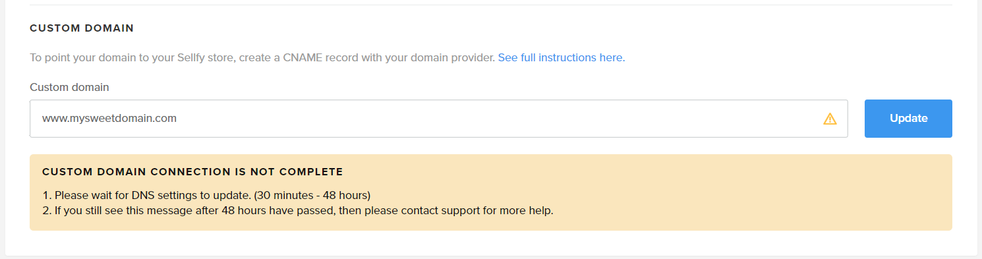Click the 'CUSTOM DOMAIN' section heading
The width and height of the screenshot is (982, 259).
82,28
